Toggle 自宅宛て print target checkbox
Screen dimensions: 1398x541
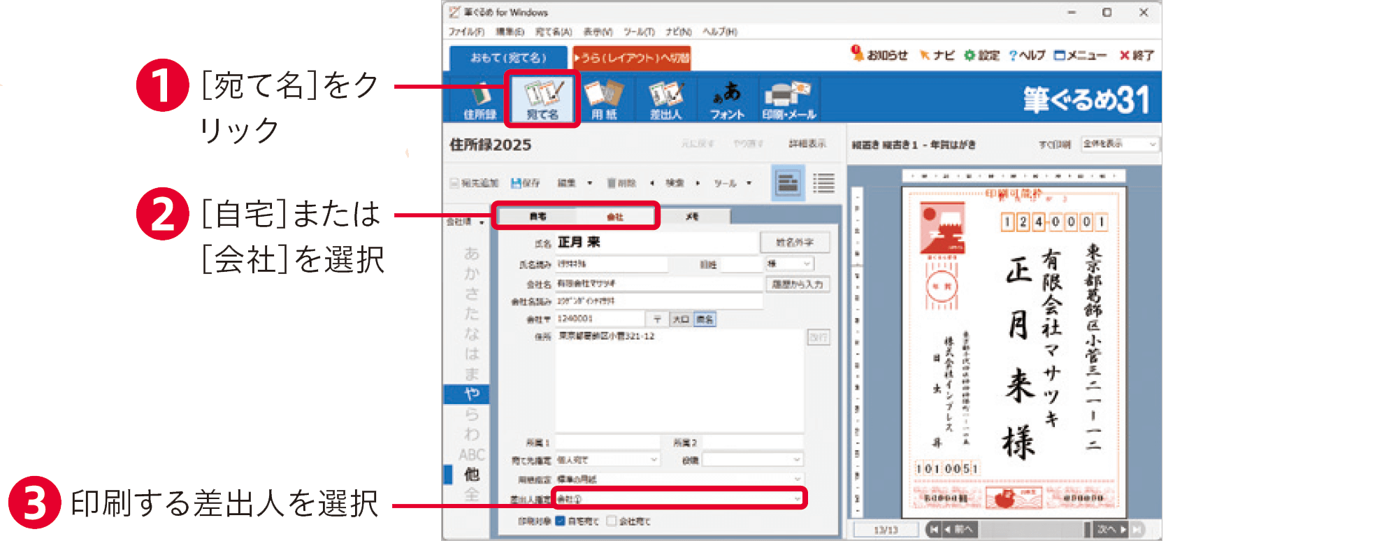click(560, 521)
